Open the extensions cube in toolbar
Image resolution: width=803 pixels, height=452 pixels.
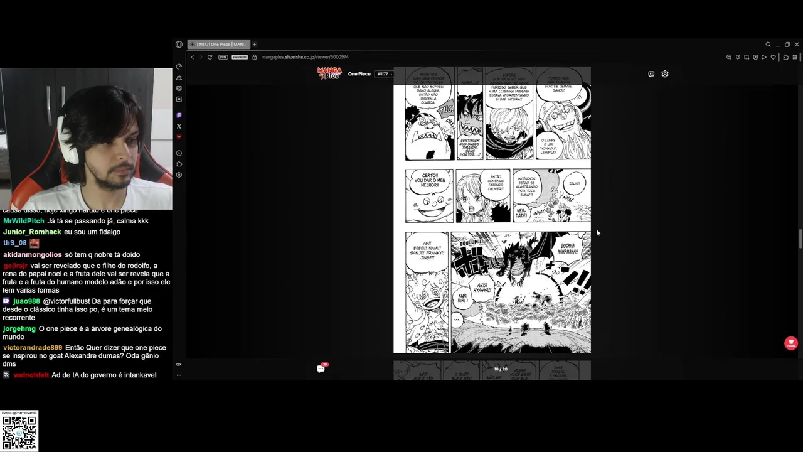785,57
